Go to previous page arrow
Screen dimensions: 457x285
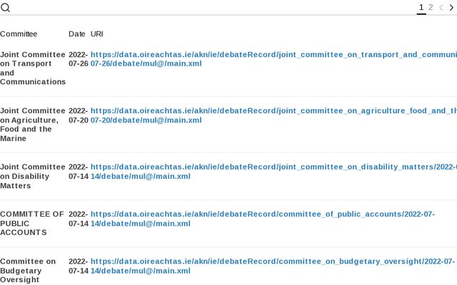(441, 8)
